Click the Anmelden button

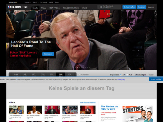(x=141, y=7)
